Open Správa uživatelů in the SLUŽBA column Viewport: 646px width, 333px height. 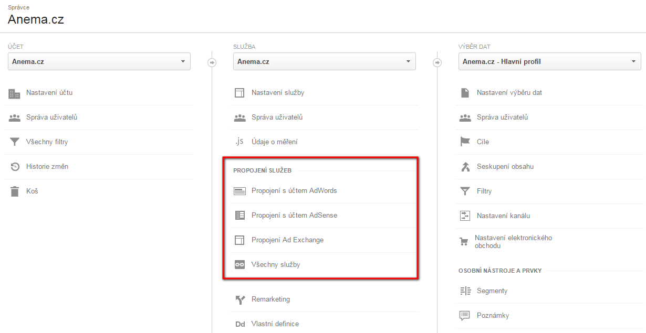[277, 117]
